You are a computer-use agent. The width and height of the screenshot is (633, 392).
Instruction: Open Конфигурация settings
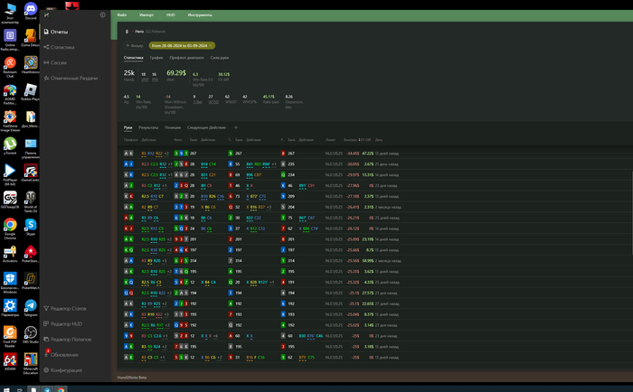[x=66, y=370]
